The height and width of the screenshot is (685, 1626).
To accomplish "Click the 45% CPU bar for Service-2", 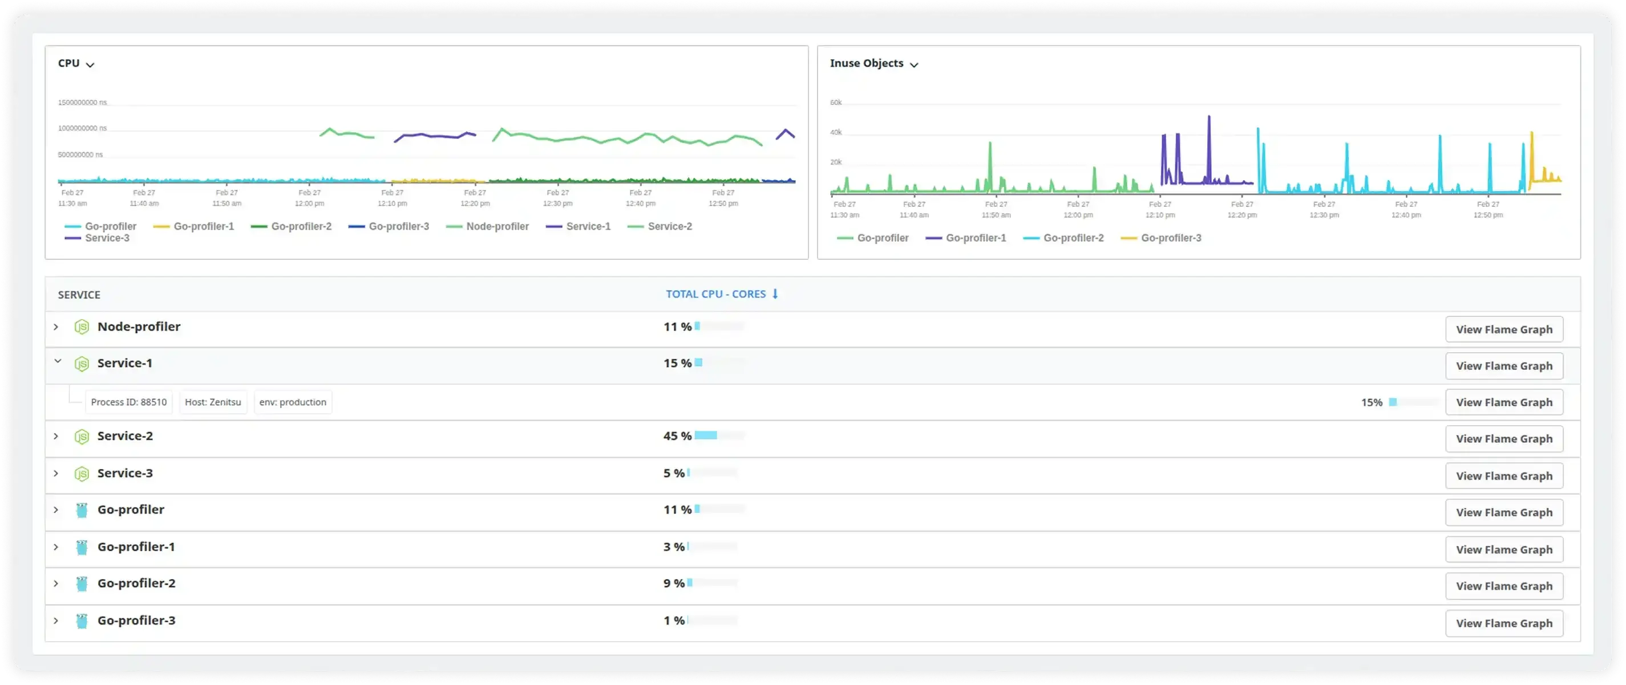I will pos(706,435).
